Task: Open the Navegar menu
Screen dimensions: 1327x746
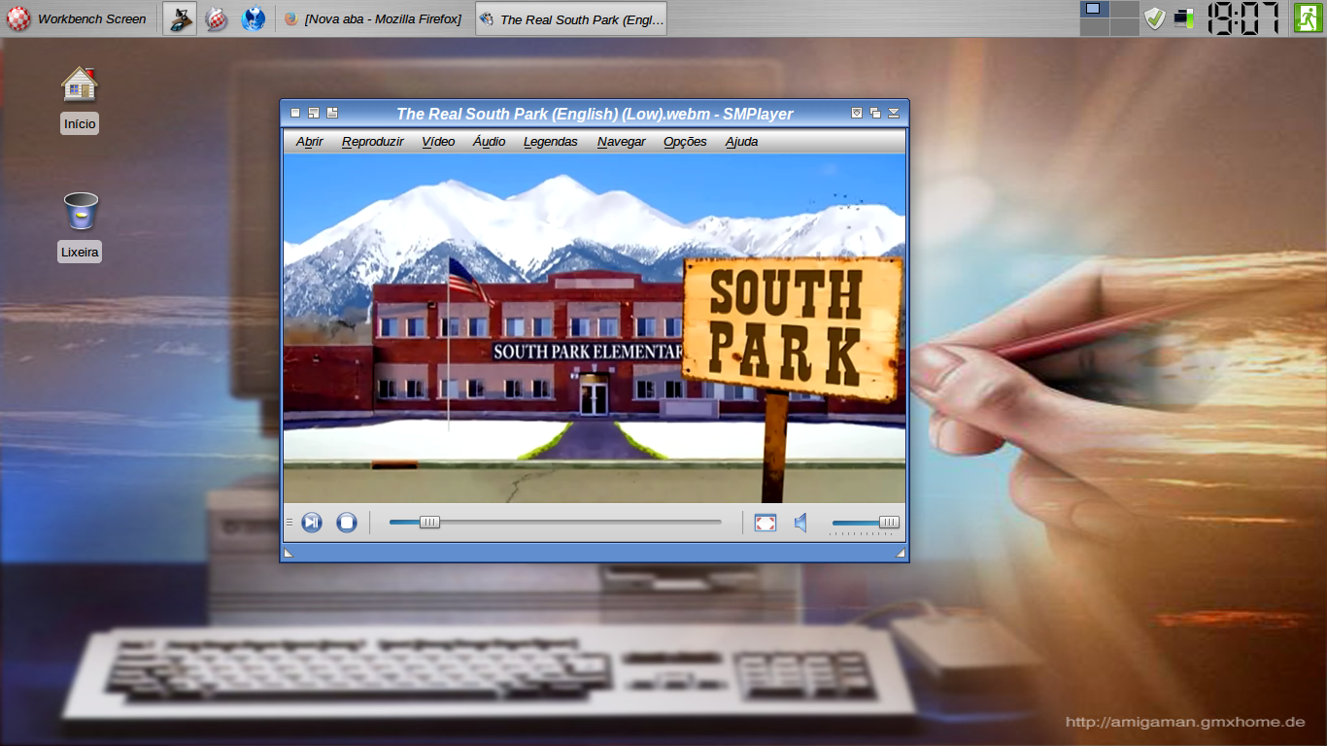Action: pos(622,142)
